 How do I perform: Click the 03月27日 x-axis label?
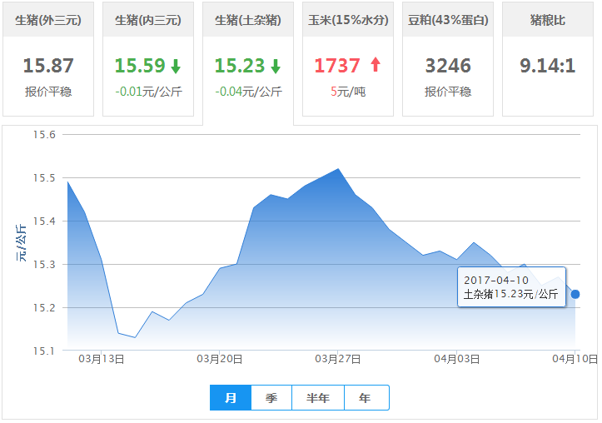pos(337,360)
